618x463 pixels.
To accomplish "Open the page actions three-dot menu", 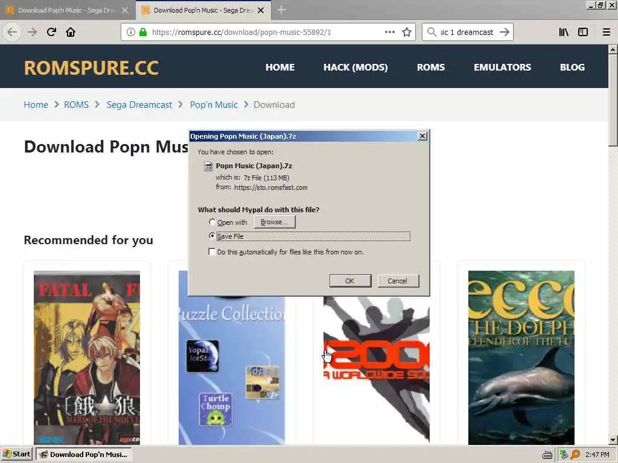I will (390, 32).
